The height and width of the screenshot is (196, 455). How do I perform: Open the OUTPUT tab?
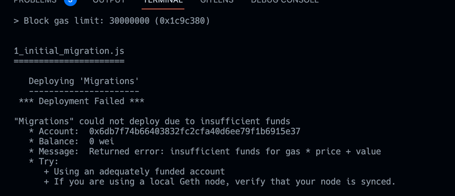click(x=109, y=1)
